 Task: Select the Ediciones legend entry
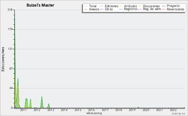109,6
